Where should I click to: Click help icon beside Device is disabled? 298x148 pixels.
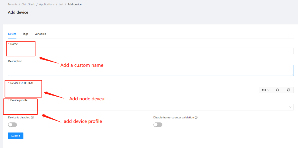pos(32,118)
